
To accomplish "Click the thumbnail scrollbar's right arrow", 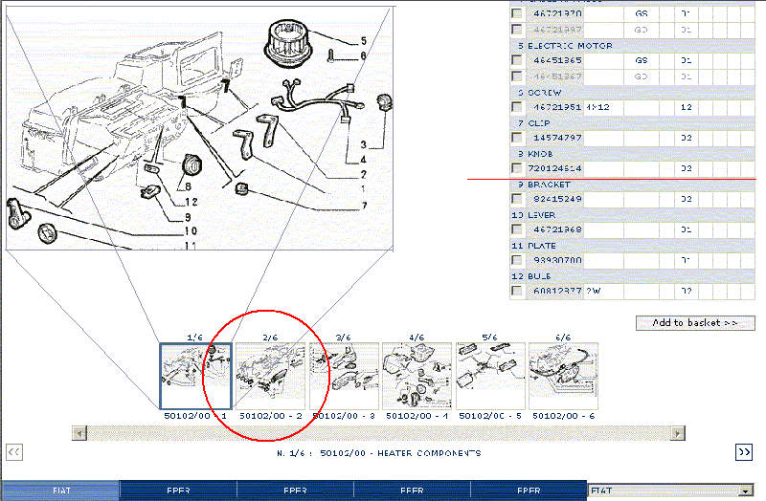I will [x=680, y=433].
